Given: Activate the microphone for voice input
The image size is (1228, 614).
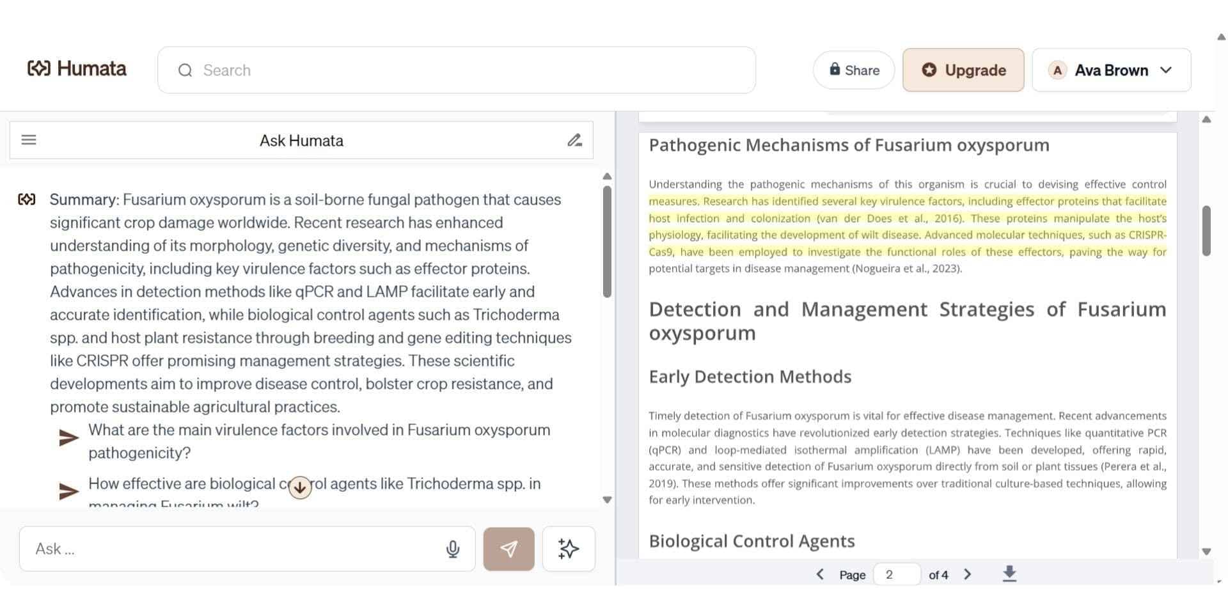Looking at the screenshot, I should coord(453,548).
